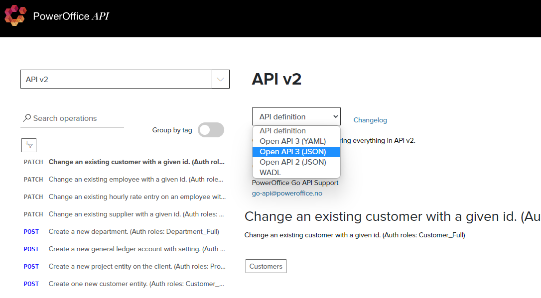Pick the WADL download option
This screenshot has width=541, height=298.
270,173
